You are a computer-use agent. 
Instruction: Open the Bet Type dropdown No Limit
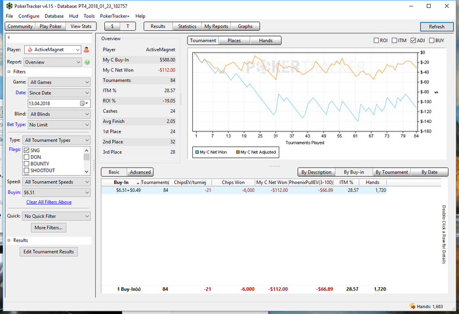click(59, 125)
